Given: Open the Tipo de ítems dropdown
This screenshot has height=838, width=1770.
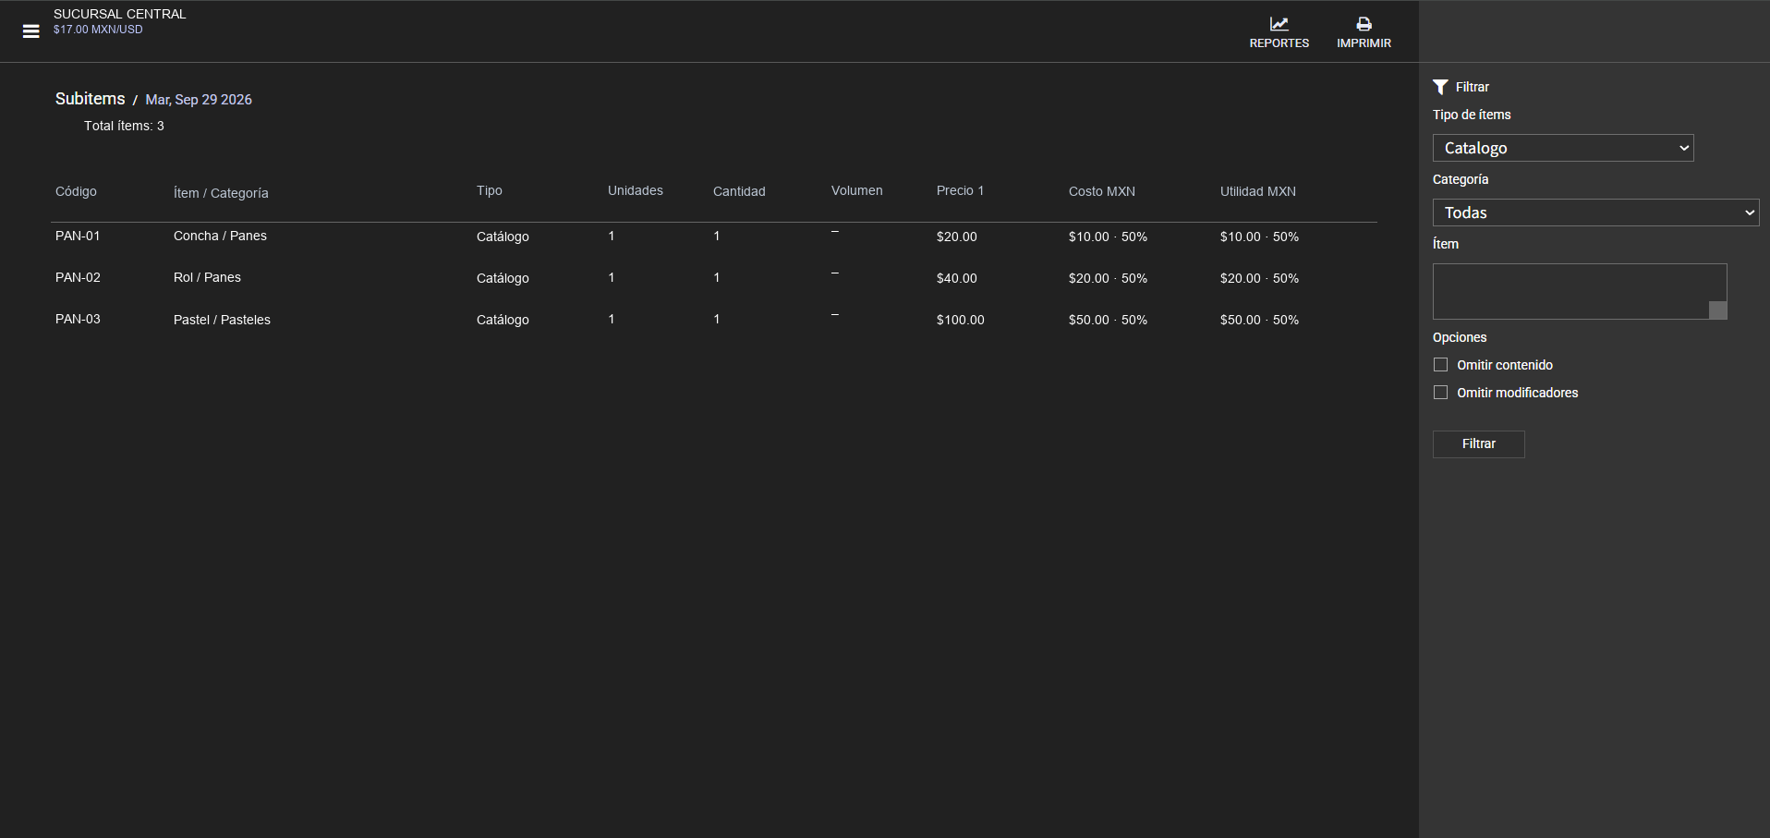Looking at the screenshot, I should point(1563,148).
